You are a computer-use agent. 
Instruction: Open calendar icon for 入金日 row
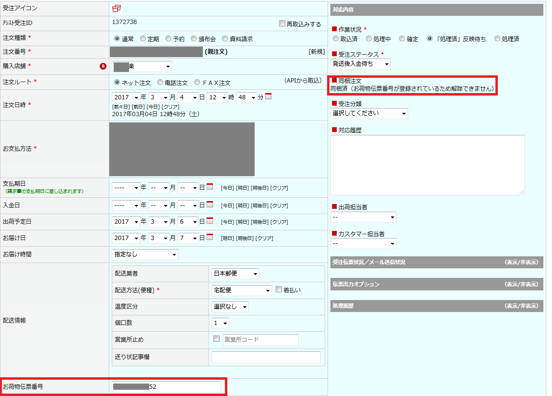(x=210, y=204)
